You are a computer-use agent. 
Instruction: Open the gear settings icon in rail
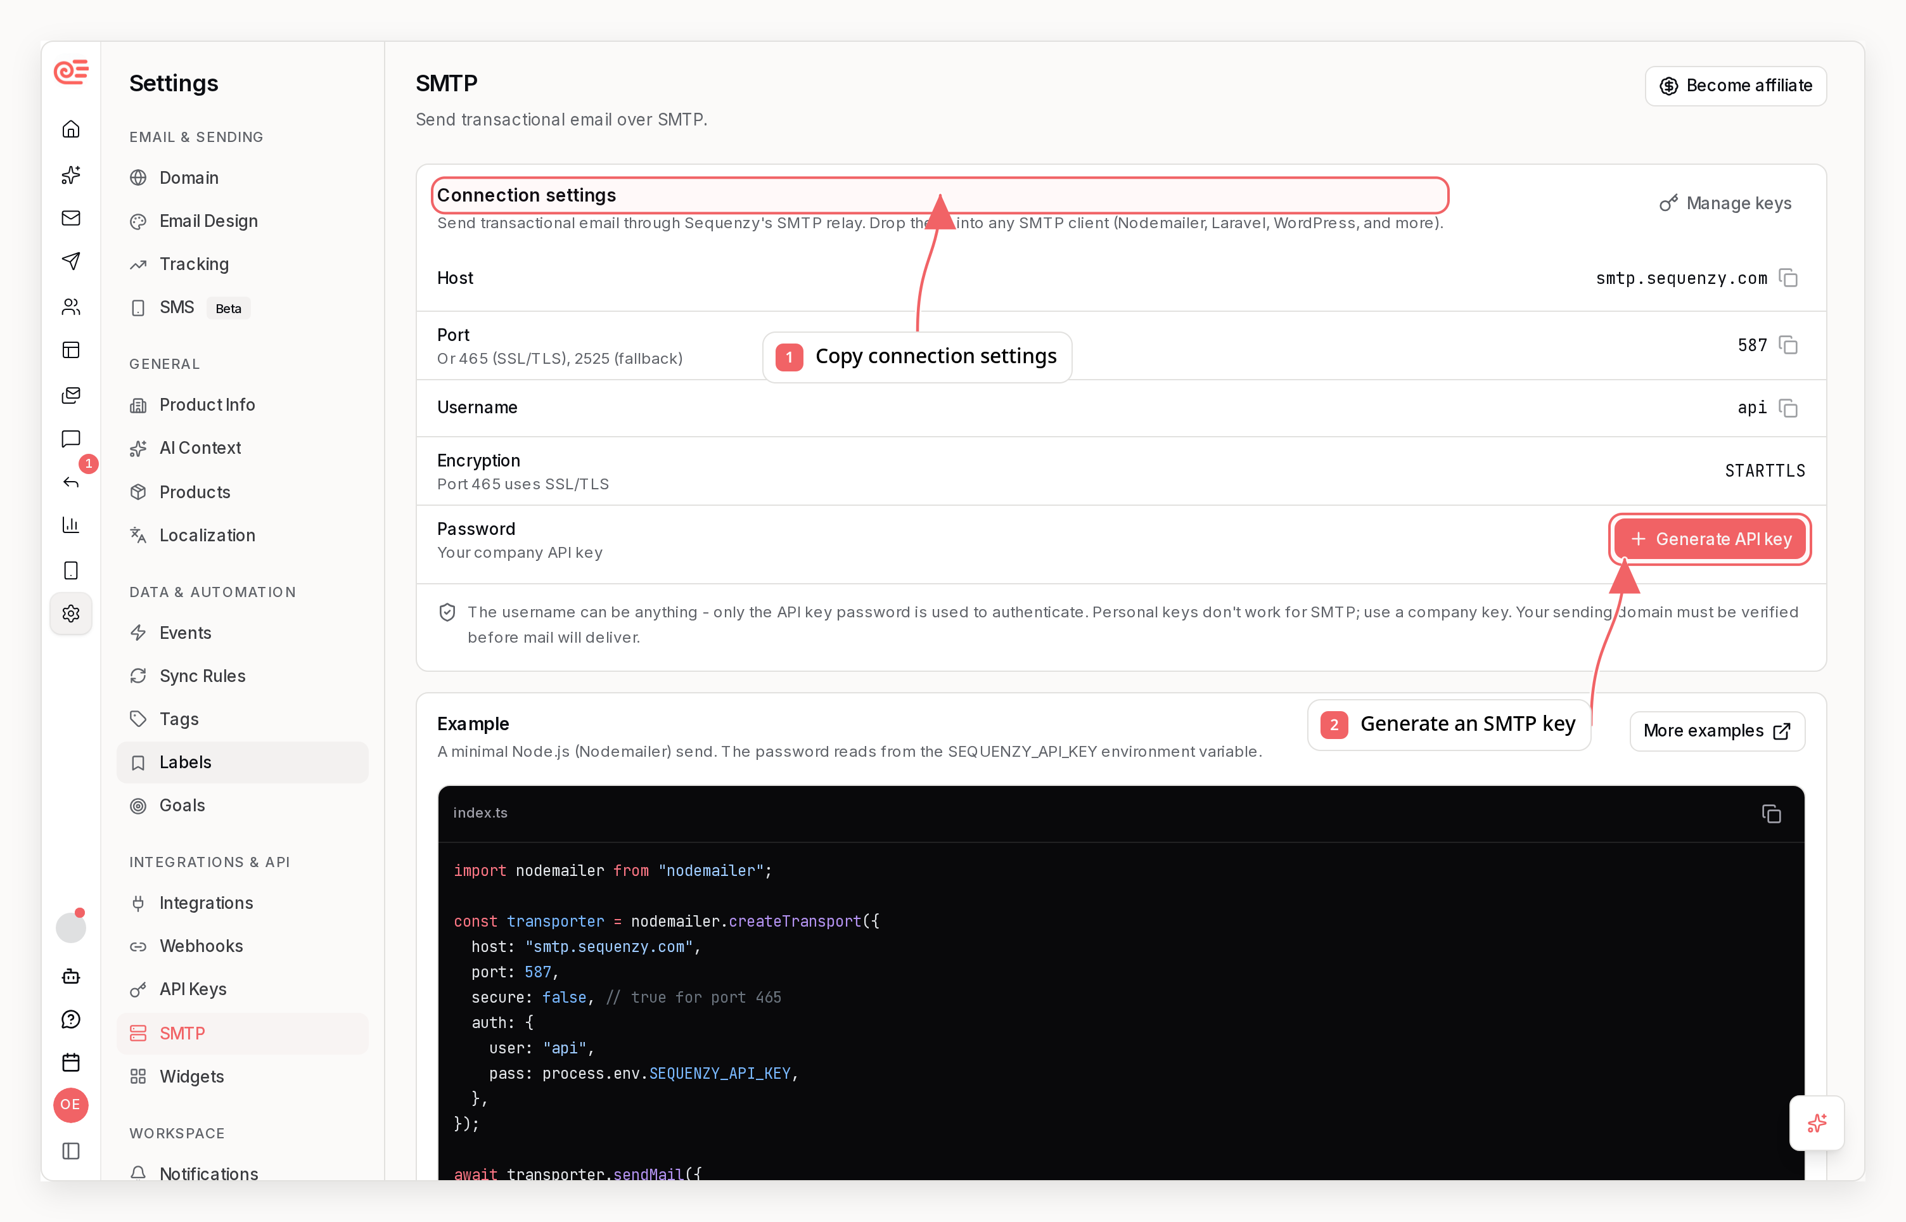[70, 614]
